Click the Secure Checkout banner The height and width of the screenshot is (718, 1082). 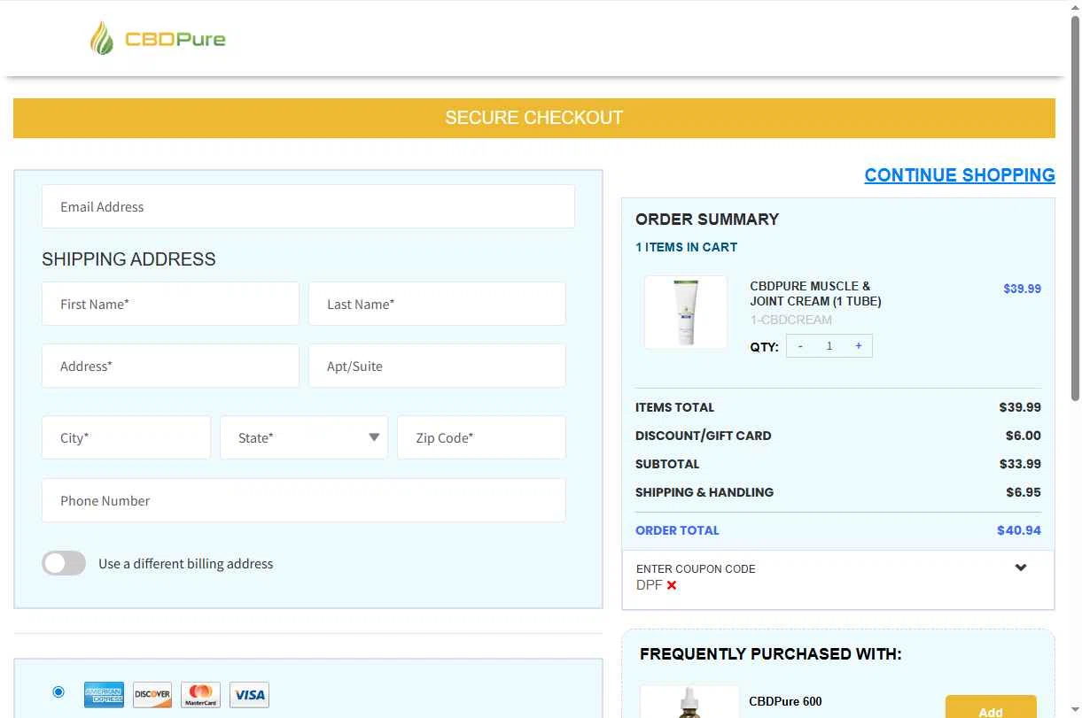point(534,118)
